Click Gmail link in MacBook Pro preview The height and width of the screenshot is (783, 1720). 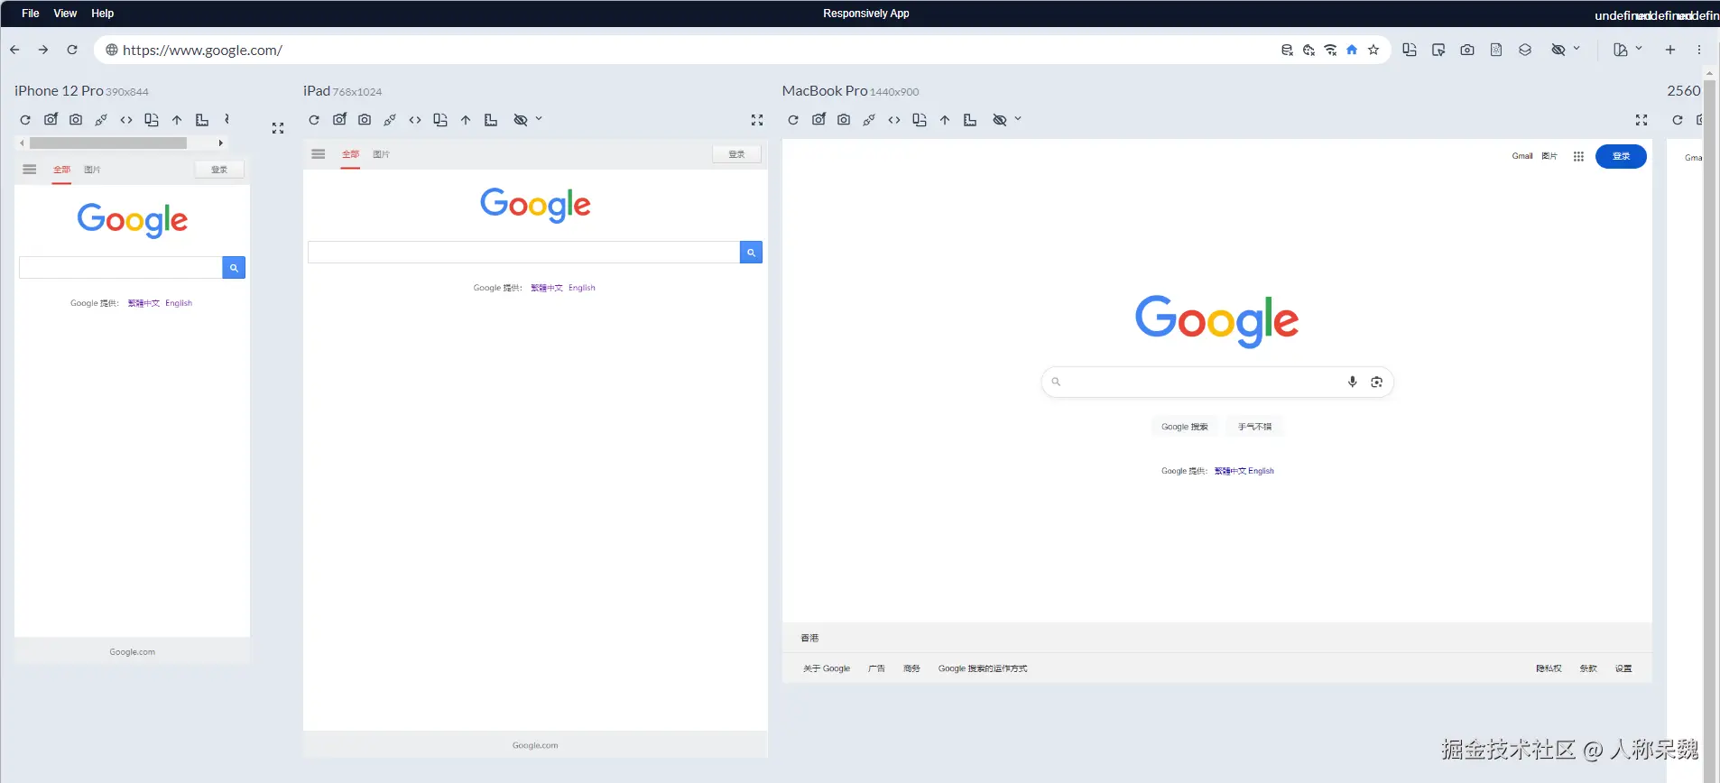1522,156
